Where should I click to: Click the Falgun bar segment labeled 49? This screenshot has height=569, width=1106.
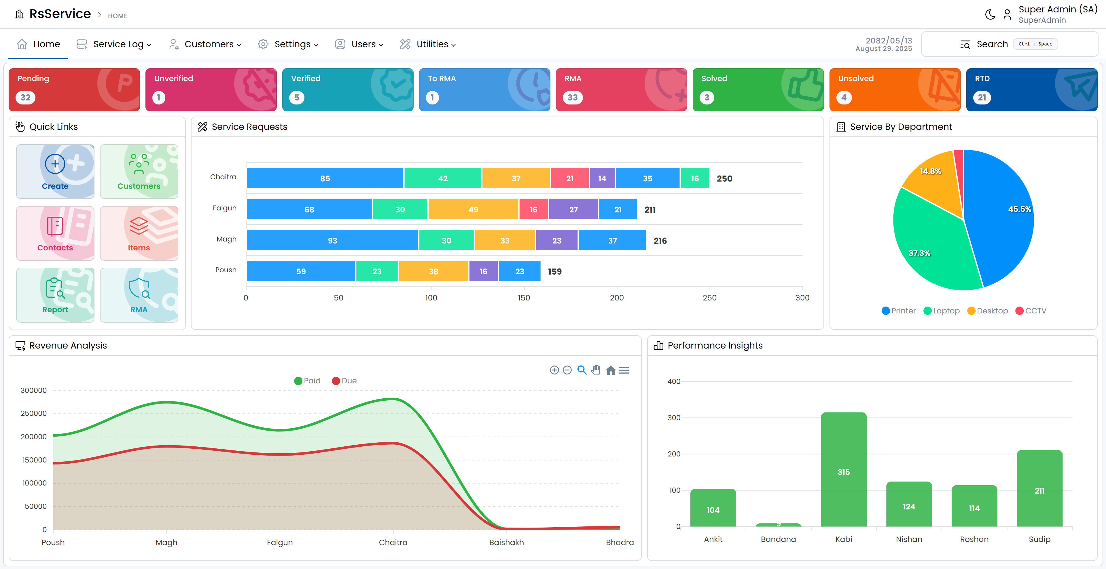473,210
